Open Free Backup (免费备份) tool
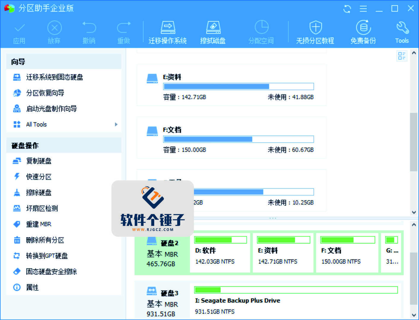The width and height of the screenshot is (419, 320). (x=363, y=33)
